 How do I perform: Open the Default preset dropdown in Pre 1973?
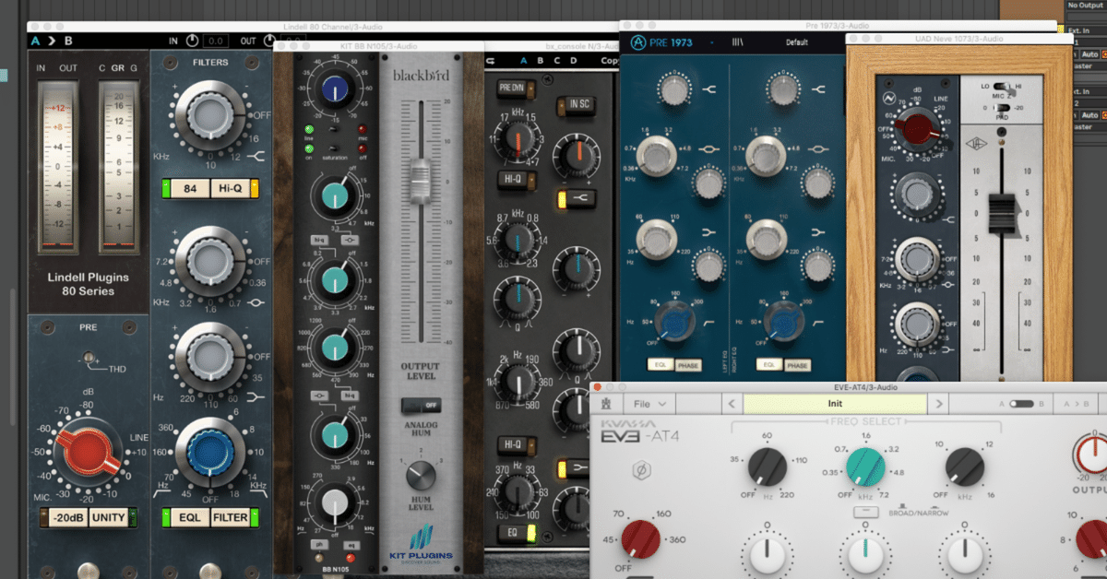(797, 42)
